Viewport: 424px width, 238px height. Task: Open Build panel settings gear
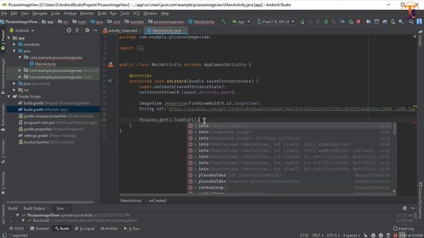point(405,208)
